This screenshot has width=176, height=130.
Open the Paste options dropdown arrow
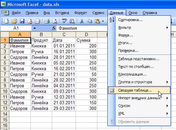(x=103, y=21)
